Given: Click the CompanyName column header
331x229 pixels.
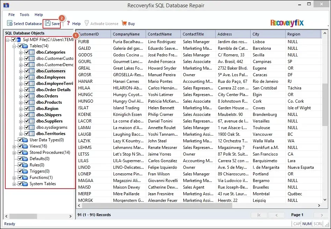Looking at the screenshot, I should pos(128,34).
